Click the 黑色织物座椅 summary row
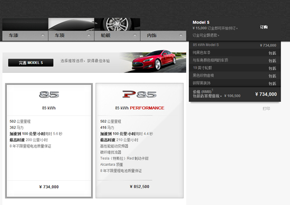This screenshot has width=290, height=205. point(235,75)
